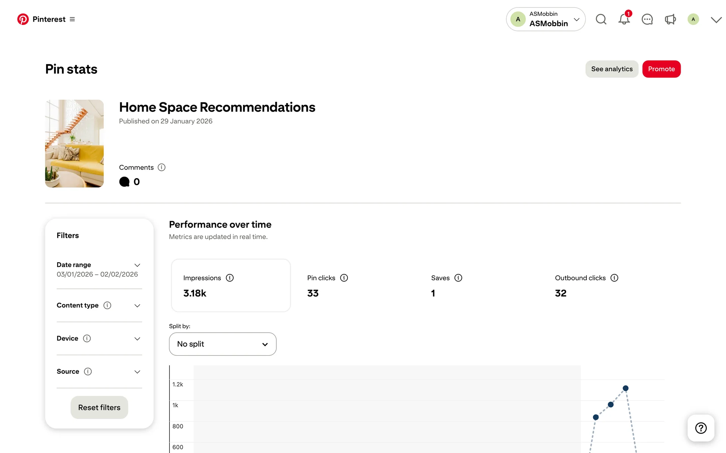Image resolution: width=726 pixels, height=453 pixels.
Task: Click the See analytics button
Action: tap(611, 69)
